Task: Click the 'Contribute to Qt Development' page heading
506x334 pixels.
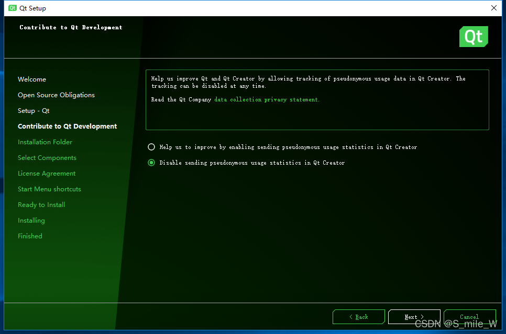Action: coord(71,27)
